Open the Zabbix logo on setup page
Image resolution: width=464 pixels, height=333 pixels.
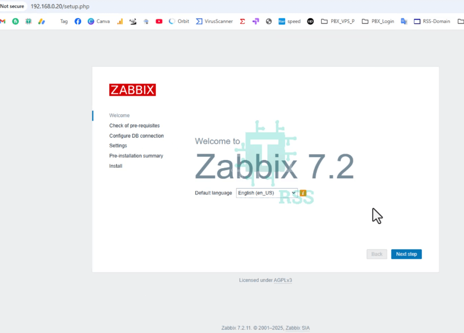tap(132, 89)
